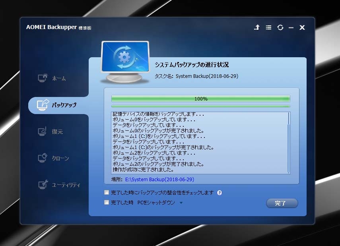Click log line 記憶デバイスの情報をバックアップします...
This screenshot has width=340, height=246.
158,114
